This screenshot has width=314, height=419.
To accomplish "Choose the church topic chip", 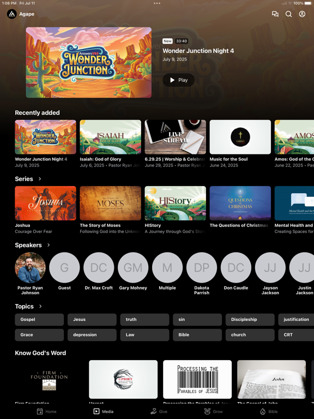I will (x=250, y=335).
